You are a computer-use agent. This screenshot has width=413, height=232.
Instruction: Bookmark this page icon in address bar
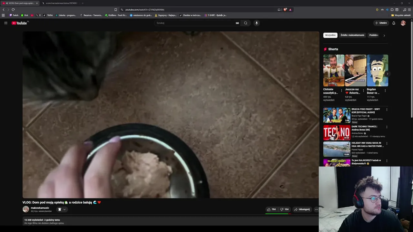point(116,10)
